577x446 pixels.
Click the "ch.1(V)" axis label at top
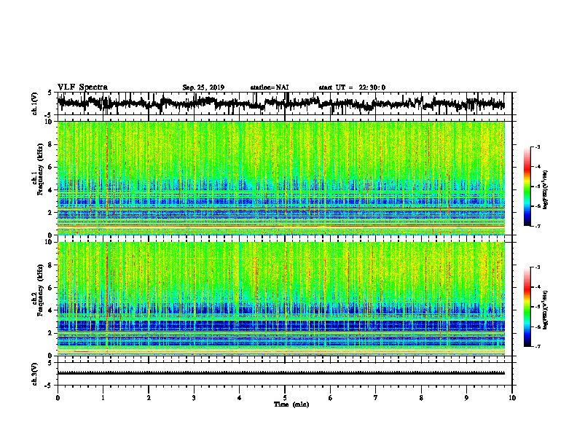pyautogui.click(x=35, y=104)
